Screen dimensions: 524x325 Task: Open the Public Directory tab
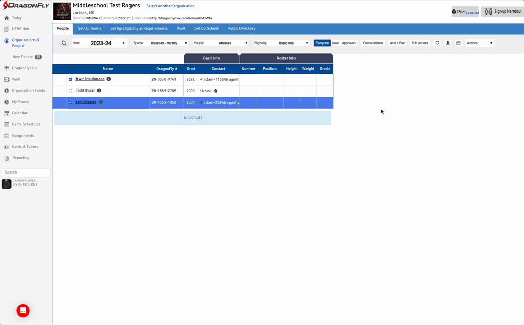[x=241, y=28]
